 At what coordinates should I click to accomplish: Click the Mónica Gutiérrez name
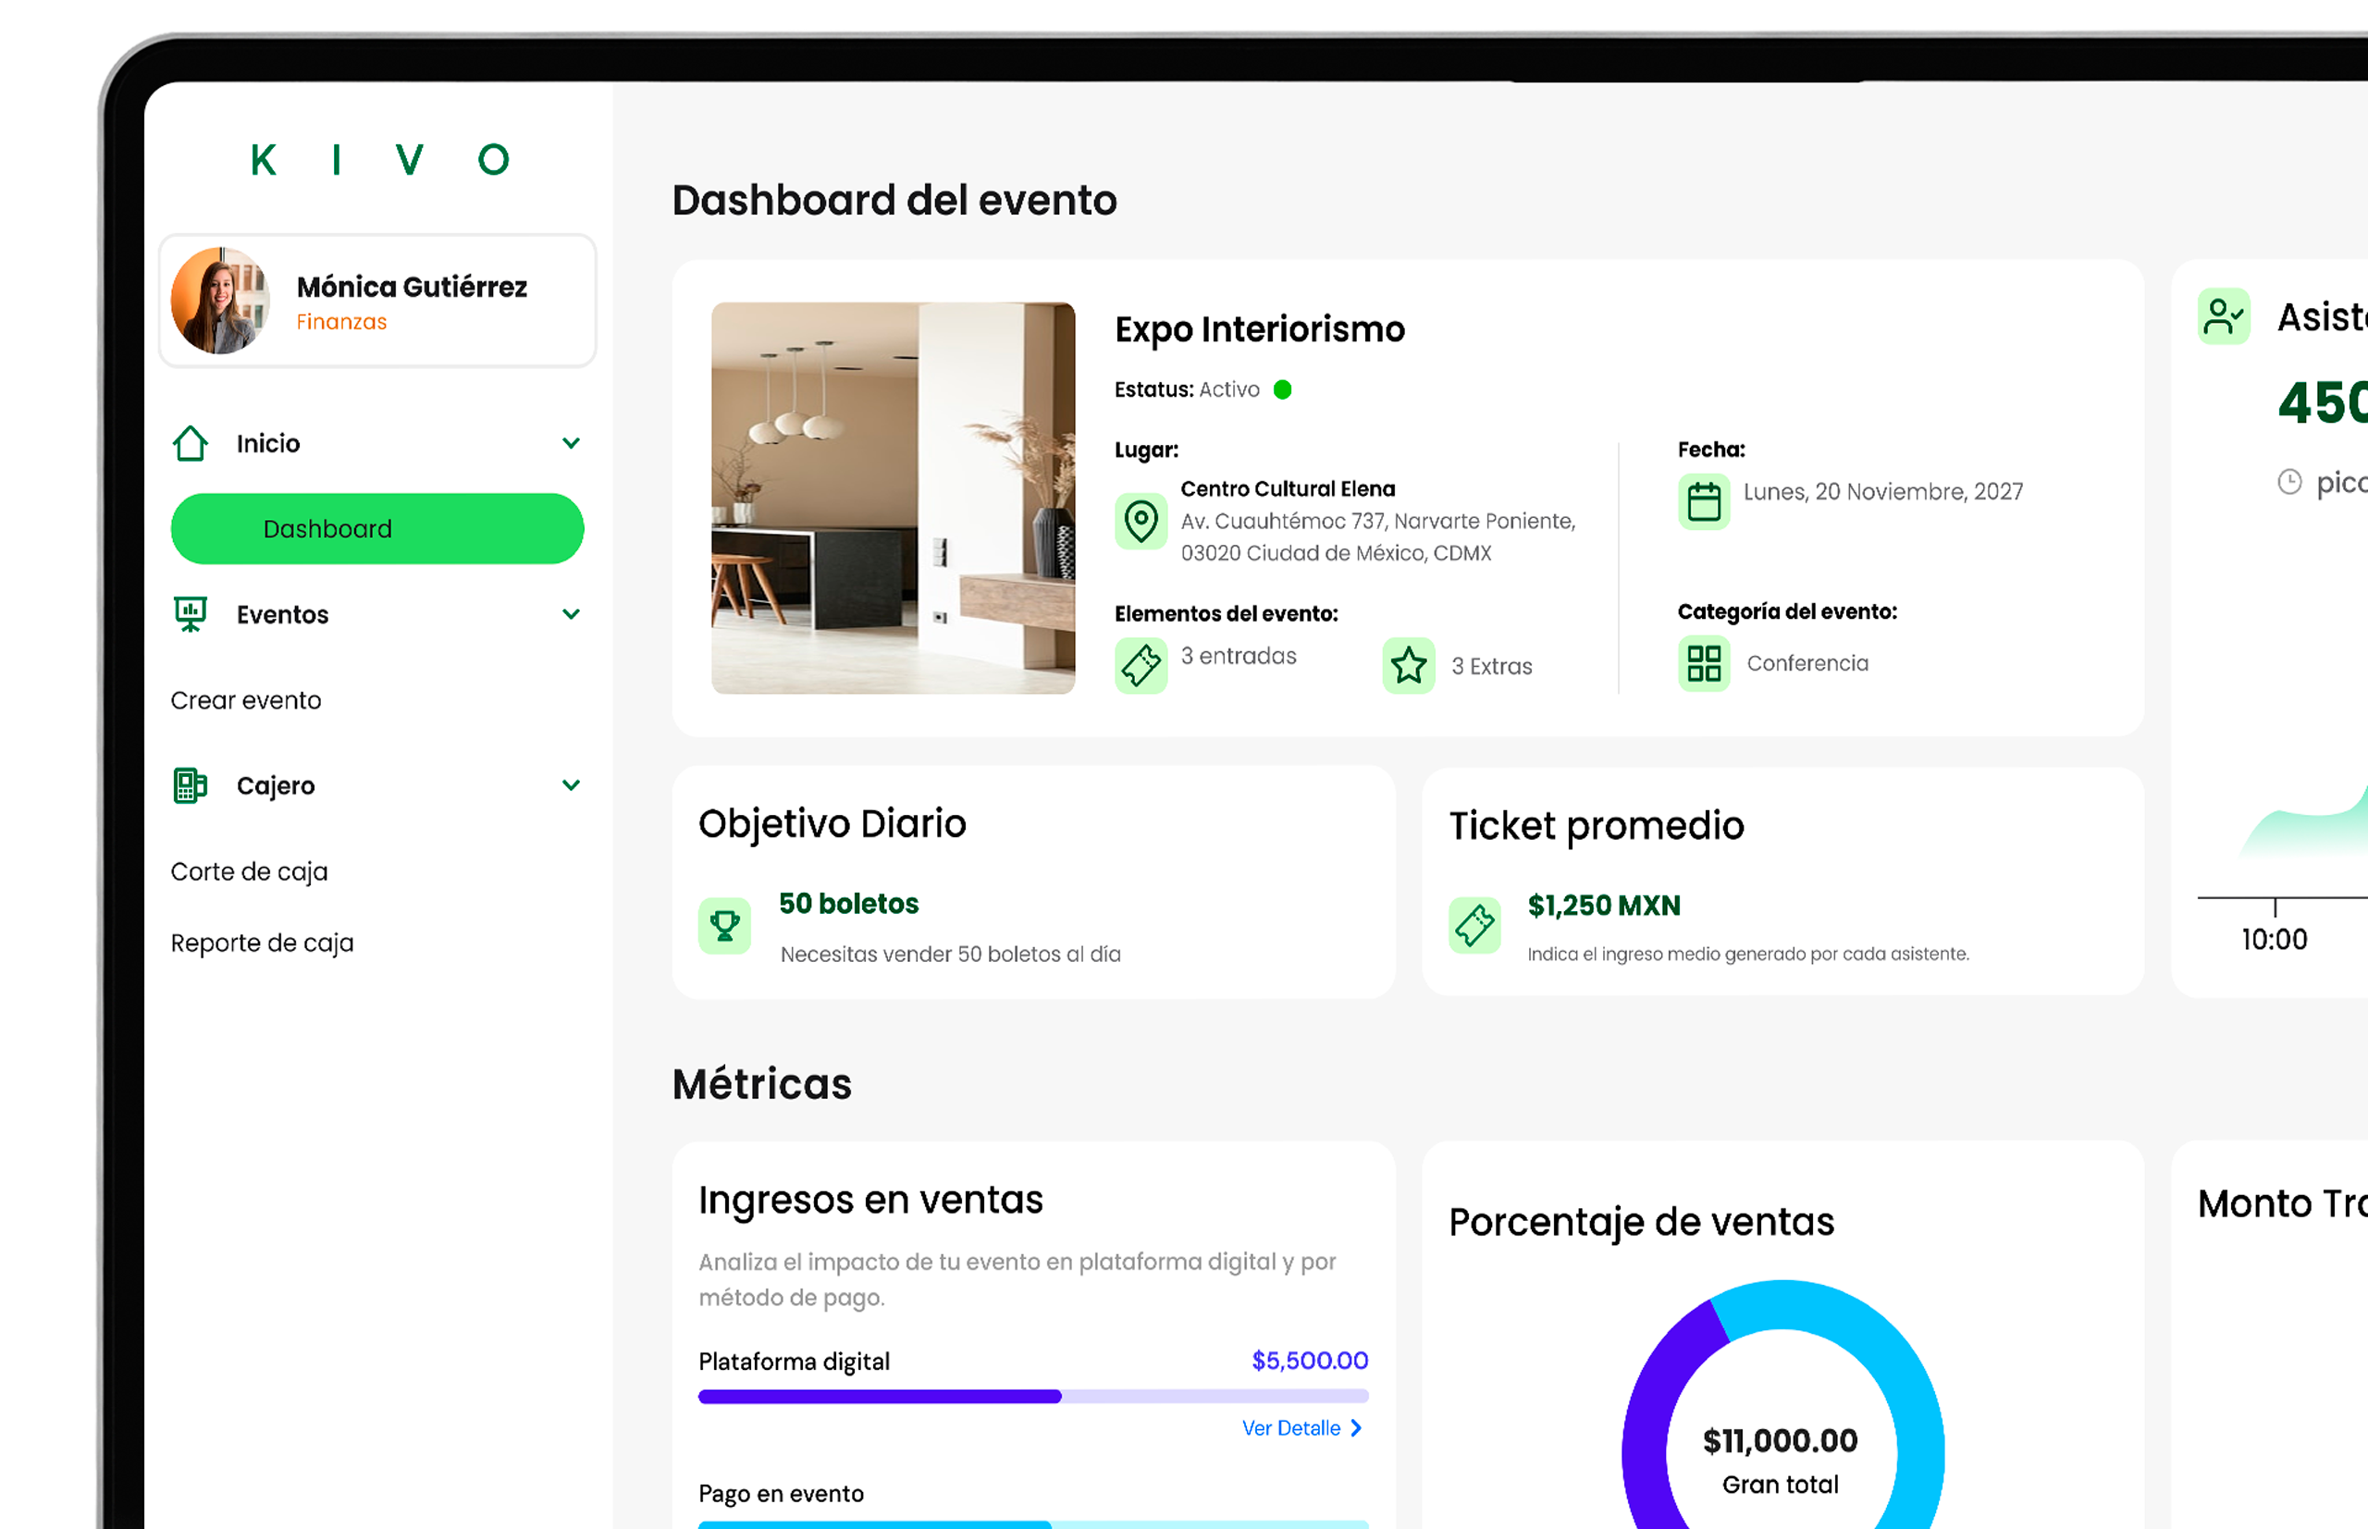click(x=412, y=287)
